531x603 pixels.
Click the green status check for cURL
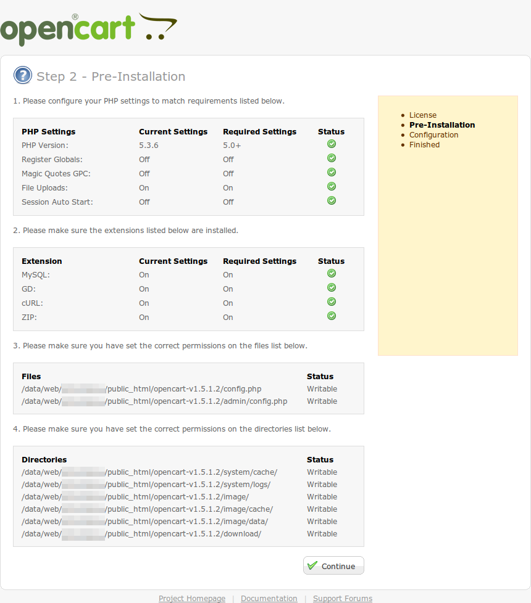332,302
